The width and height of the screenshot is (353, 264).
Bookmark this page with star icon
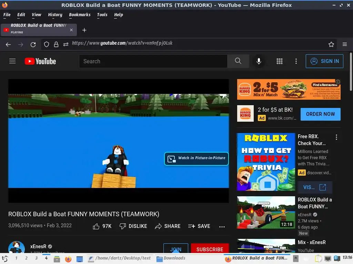click(x=331, y=44)
